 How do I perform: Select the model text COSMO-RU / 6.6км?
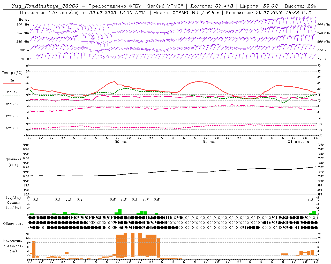pos(196,13)
